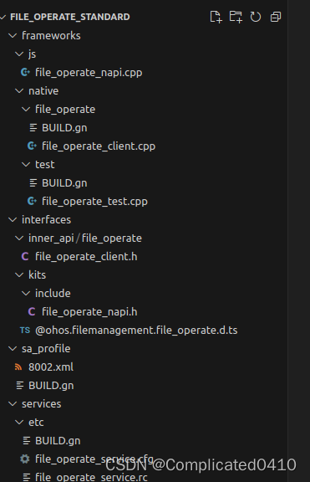Click the TS icon beside the .d.ts file
The width and height of the screenshot is (310, 482).
(x=25, y=331)
